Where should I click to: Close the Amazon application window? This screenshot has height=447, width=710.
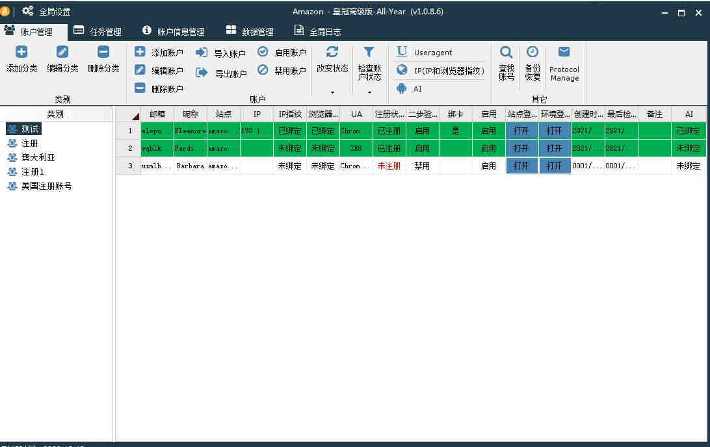click(x=699, y=12)
